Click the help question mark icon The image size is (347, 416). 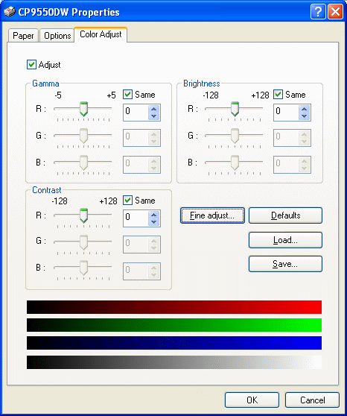coord(318,12)
